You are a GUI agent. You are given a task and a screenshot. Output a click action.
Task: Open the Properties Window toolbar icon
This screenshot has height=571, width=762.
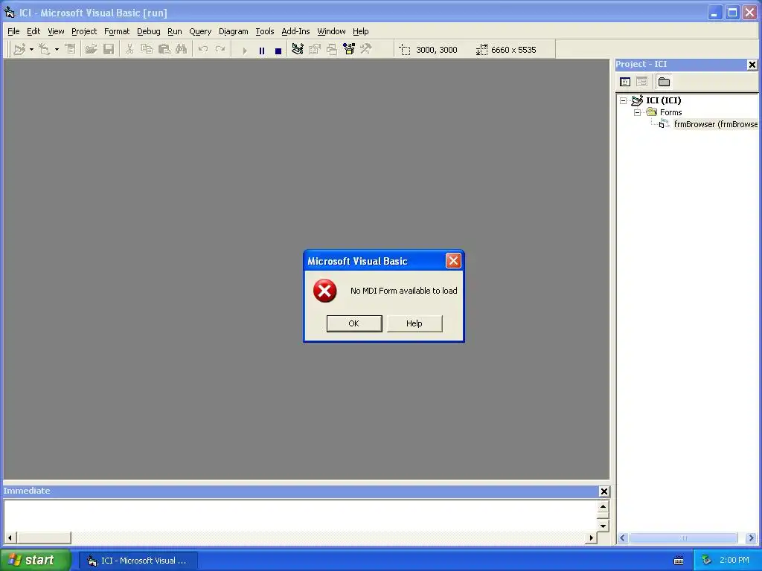click(x=315, y=49)
